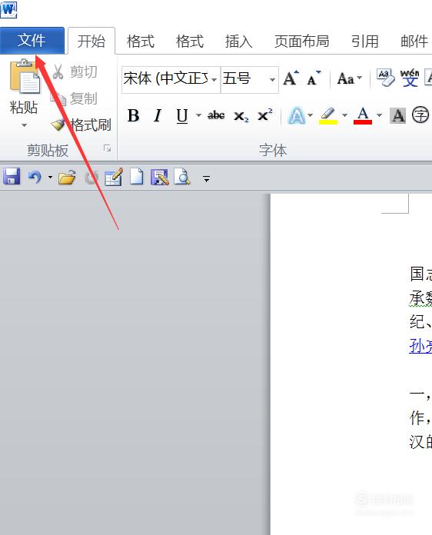Toggle subscript formatting
Viewport: 432px width, 535px height.
pos(241,116)
